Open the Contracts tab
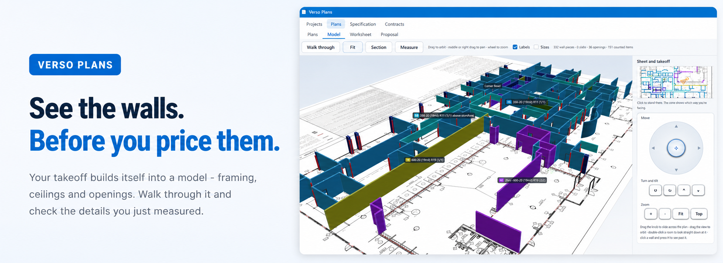 pyautogui.click(x=394, y=24)
